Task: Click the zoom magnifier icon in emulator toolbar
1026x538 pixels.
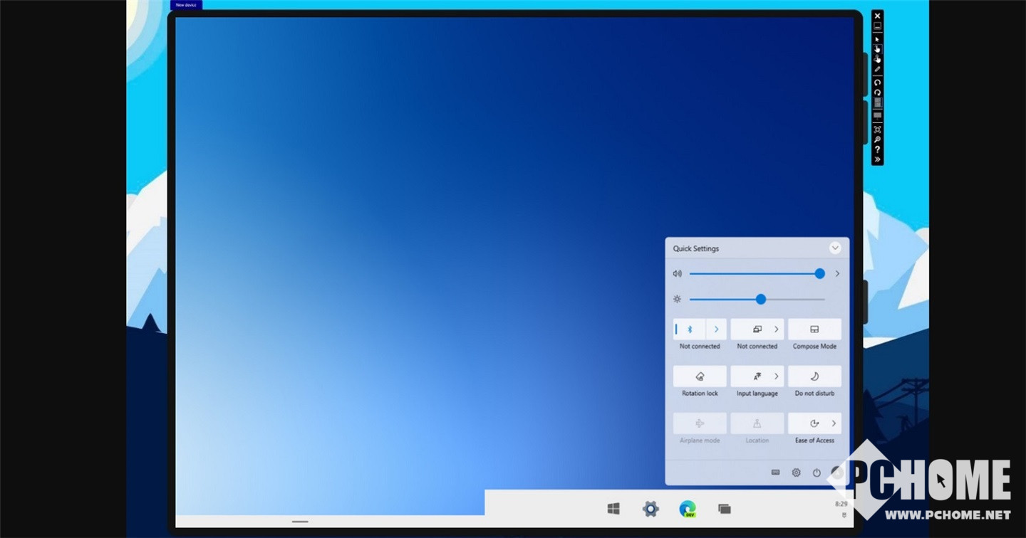Action: 877,139
